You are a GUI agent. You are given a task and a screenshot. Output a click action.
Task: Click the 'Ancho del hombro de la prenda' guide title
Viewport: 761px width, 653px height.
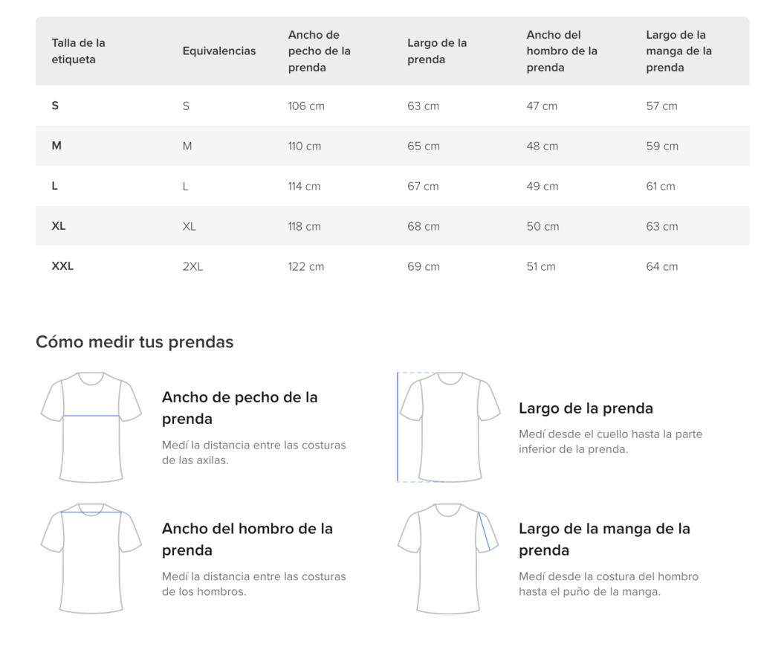(x=247, y=539)
